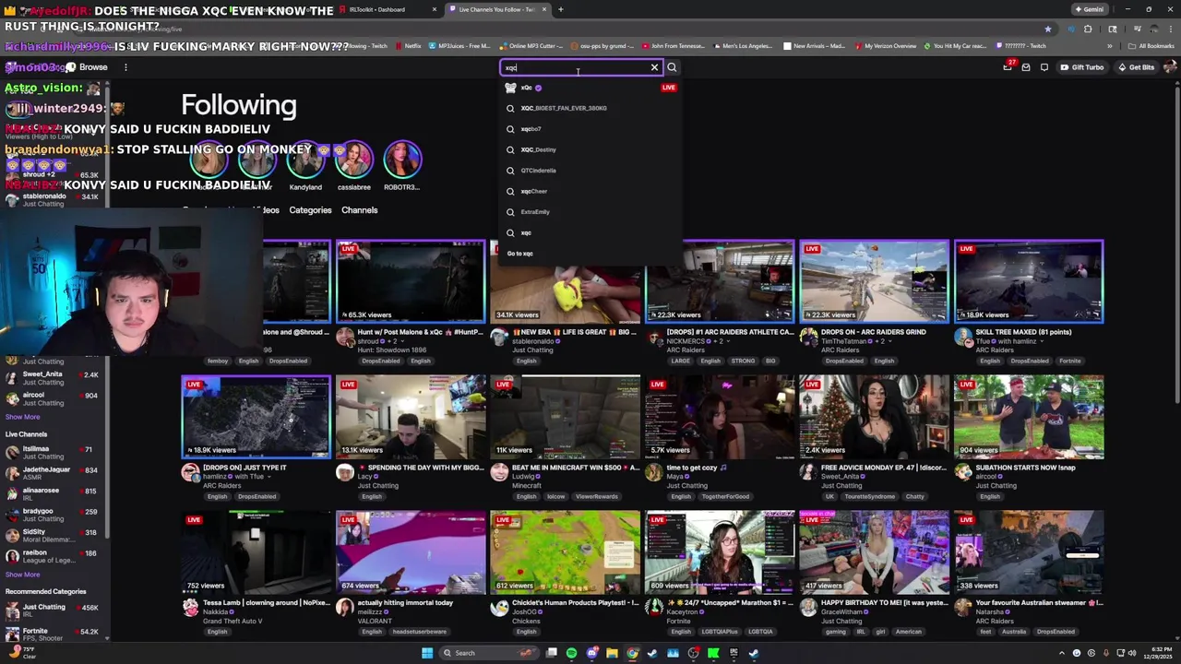Open Kandyland's avatar in the followed row
Image resolution: width=1181 pixels, height=664 pixels.
point(305,160)
